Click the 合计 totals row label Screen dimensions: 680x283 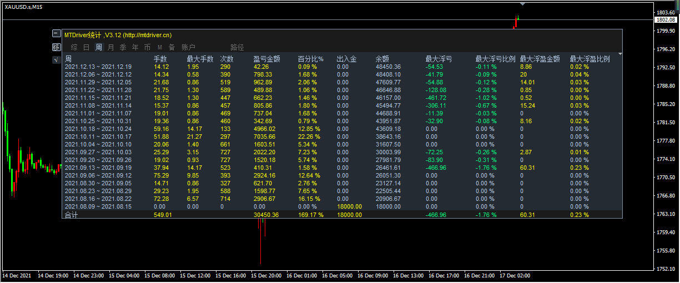pyautogui.click(x=72, y=215)
